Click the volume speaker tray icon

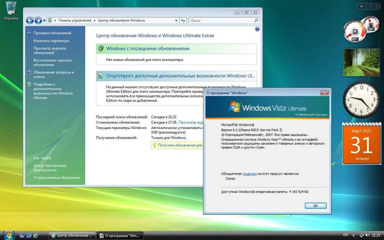point(367,235)
